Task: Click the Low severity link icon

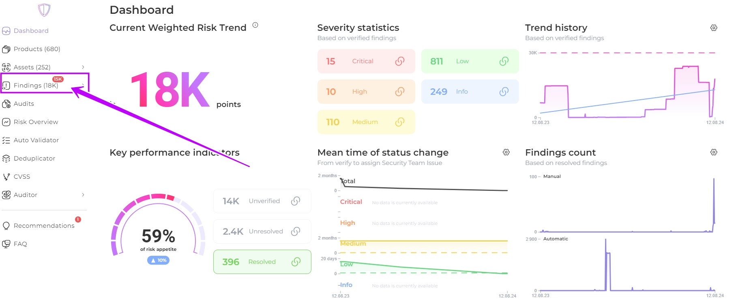Action: (x=504, y=61)
